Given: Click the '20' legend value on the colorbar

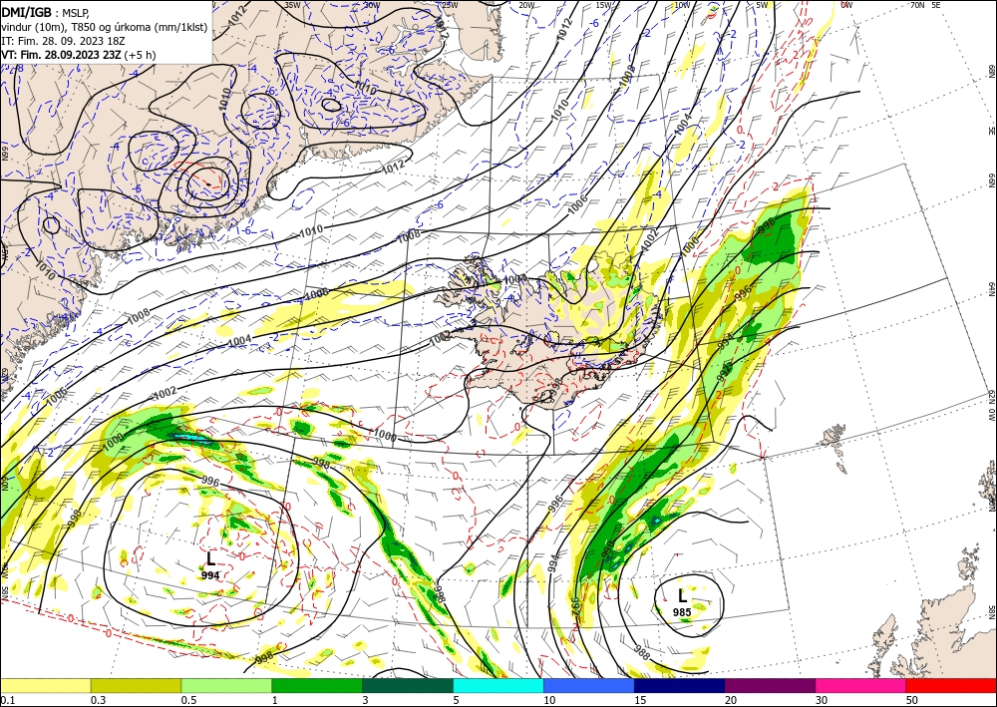Looking at the screenshot, I should tap(731, 700).
